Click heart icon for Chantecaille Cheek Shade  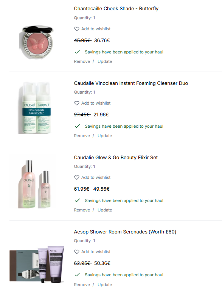(77, 29)
